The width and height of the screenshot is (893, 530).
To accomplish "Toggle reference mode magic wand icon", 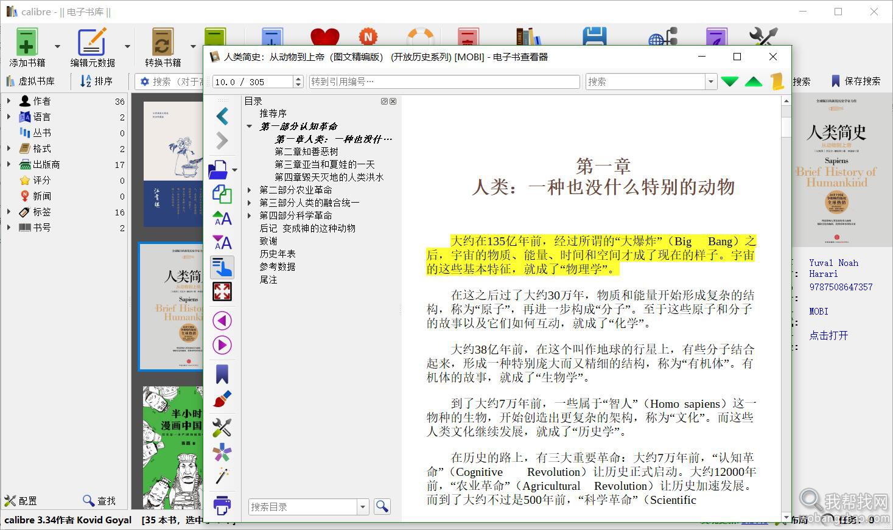I will coord(222,476).
